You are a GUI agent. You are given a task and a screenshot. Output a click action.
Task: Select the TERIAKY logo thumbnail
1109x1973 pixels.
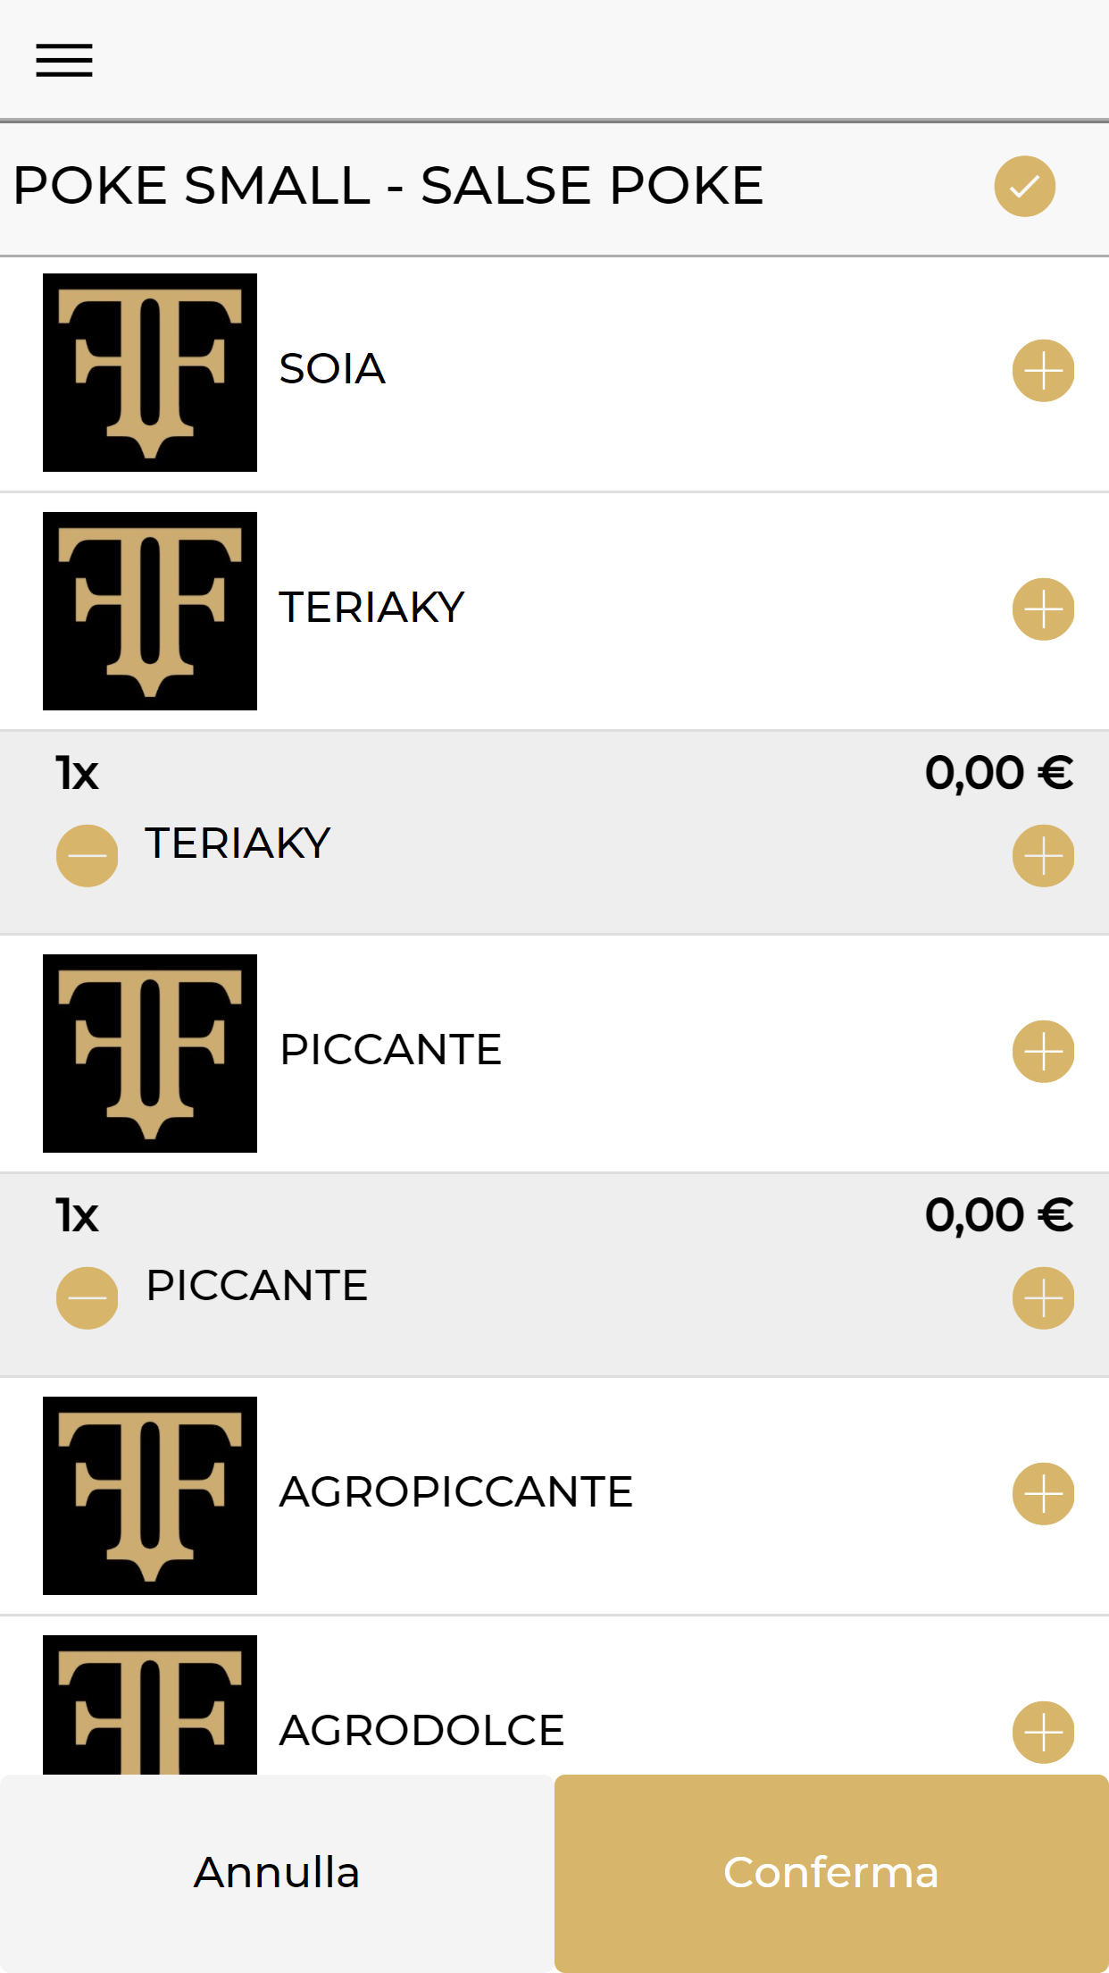click(150, 611)
